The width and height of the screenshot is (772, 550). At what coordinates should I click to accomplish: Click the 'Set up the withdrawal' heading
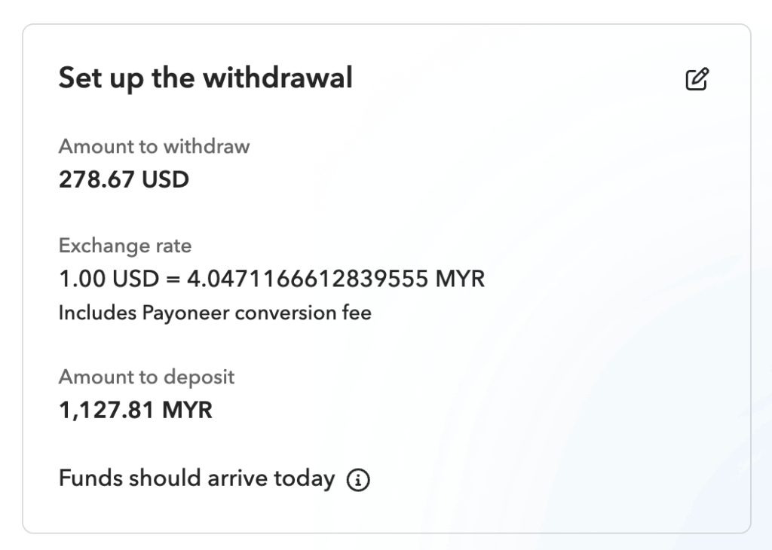pos(205,78)
